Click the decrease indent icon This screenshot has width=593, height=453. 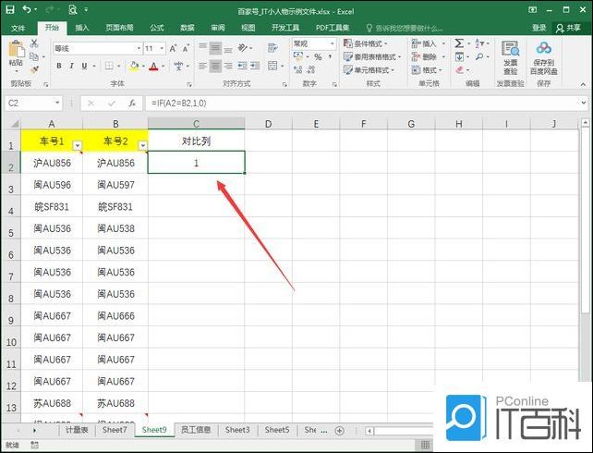coord(242,67)
